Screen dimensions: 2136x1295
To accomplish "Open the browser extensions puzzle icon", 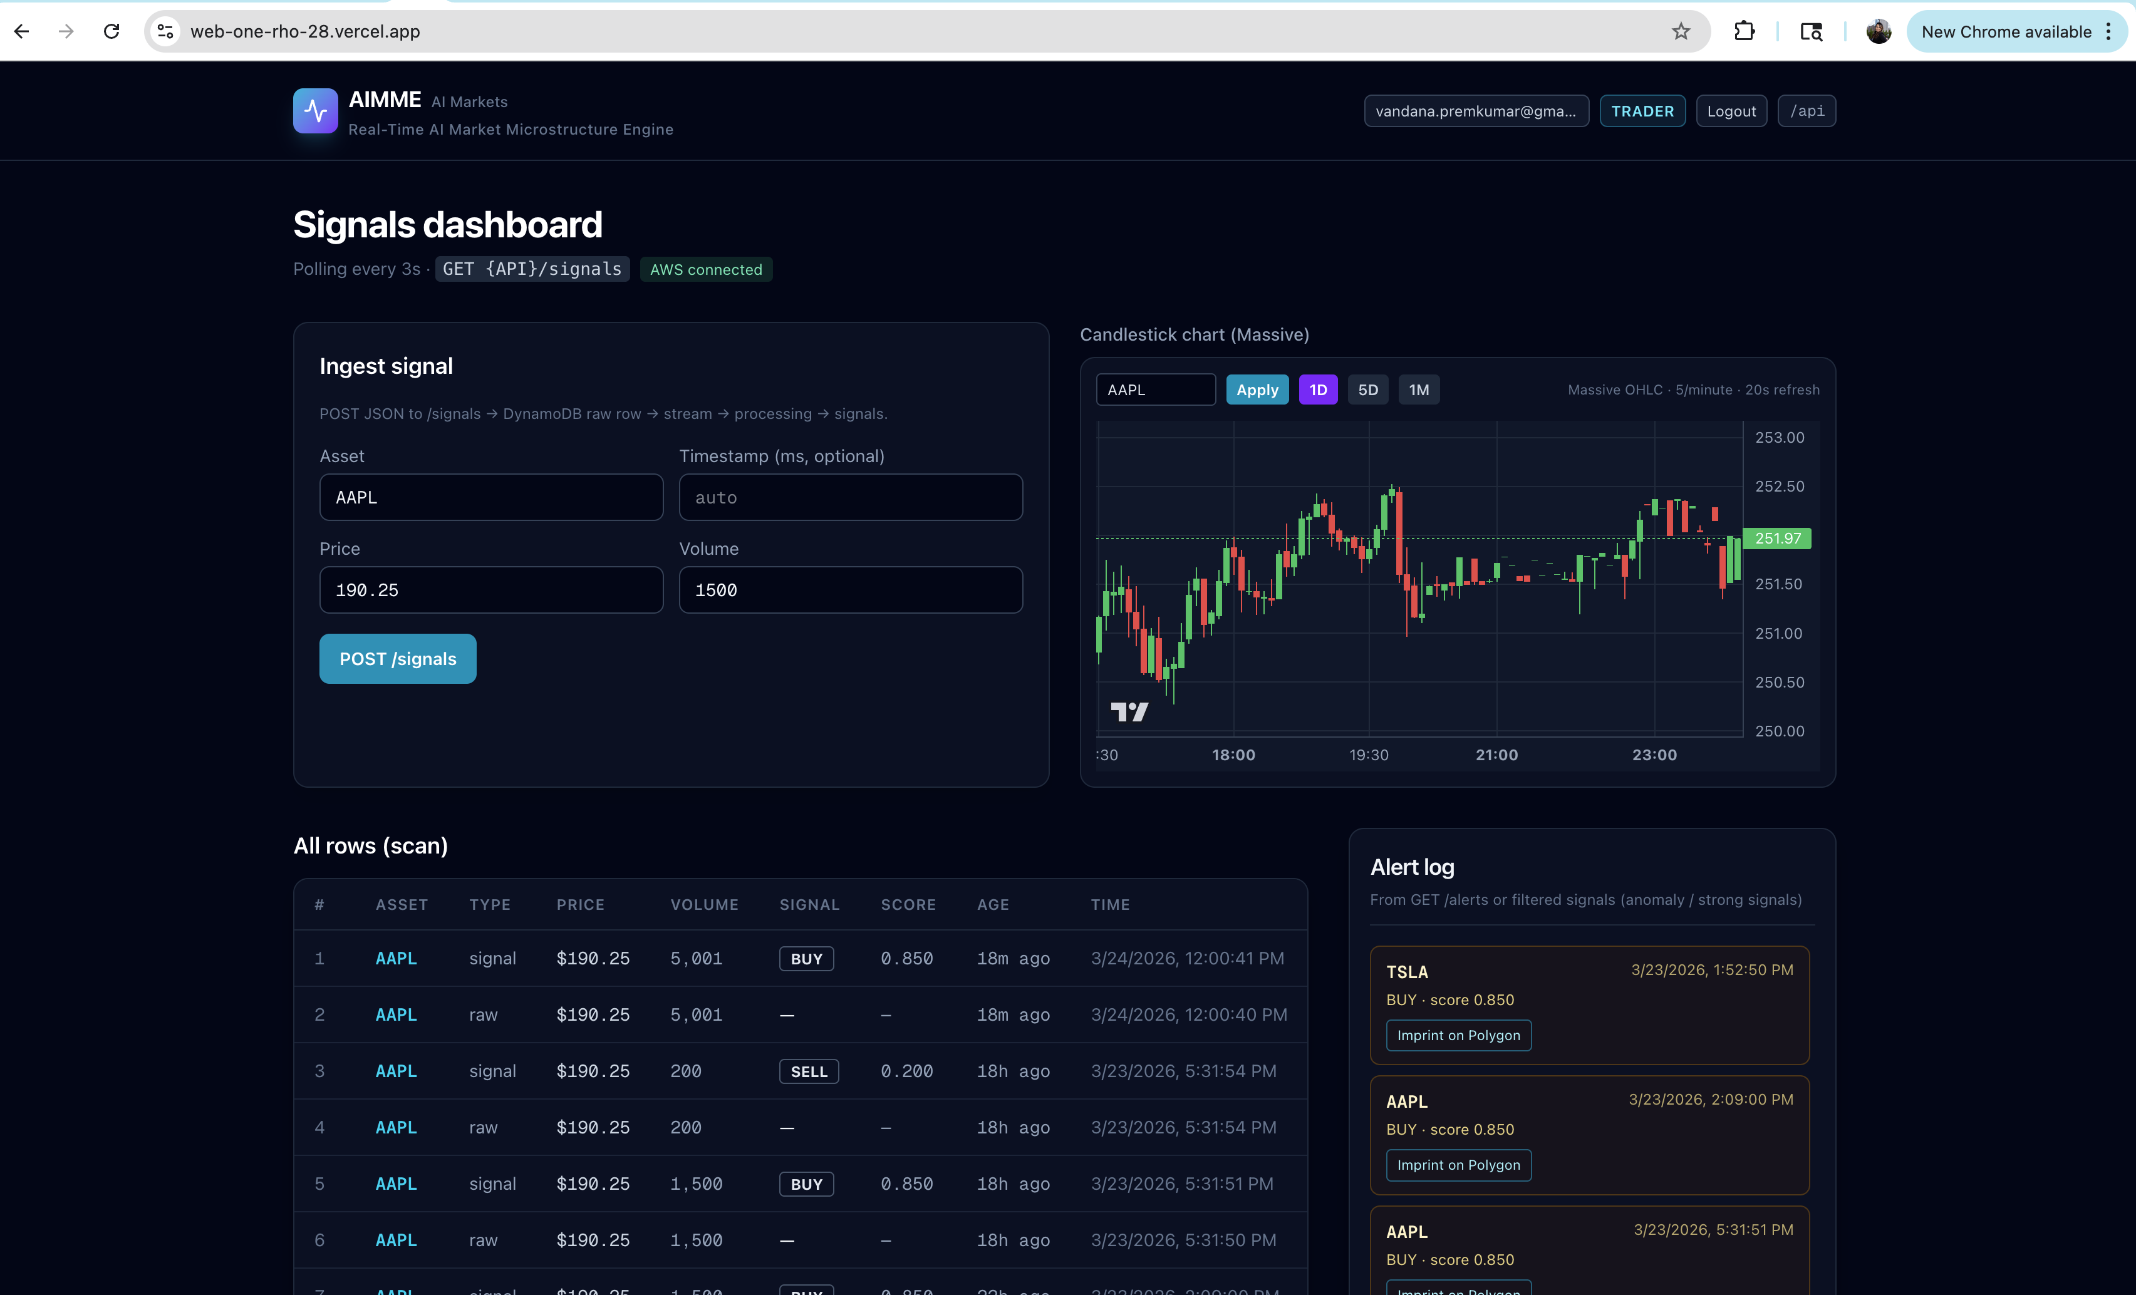I will point(1744,31).
